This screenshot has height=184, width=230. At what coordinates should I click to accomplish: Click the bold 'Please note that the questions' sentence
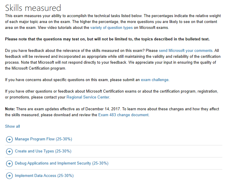pos(107,39)
